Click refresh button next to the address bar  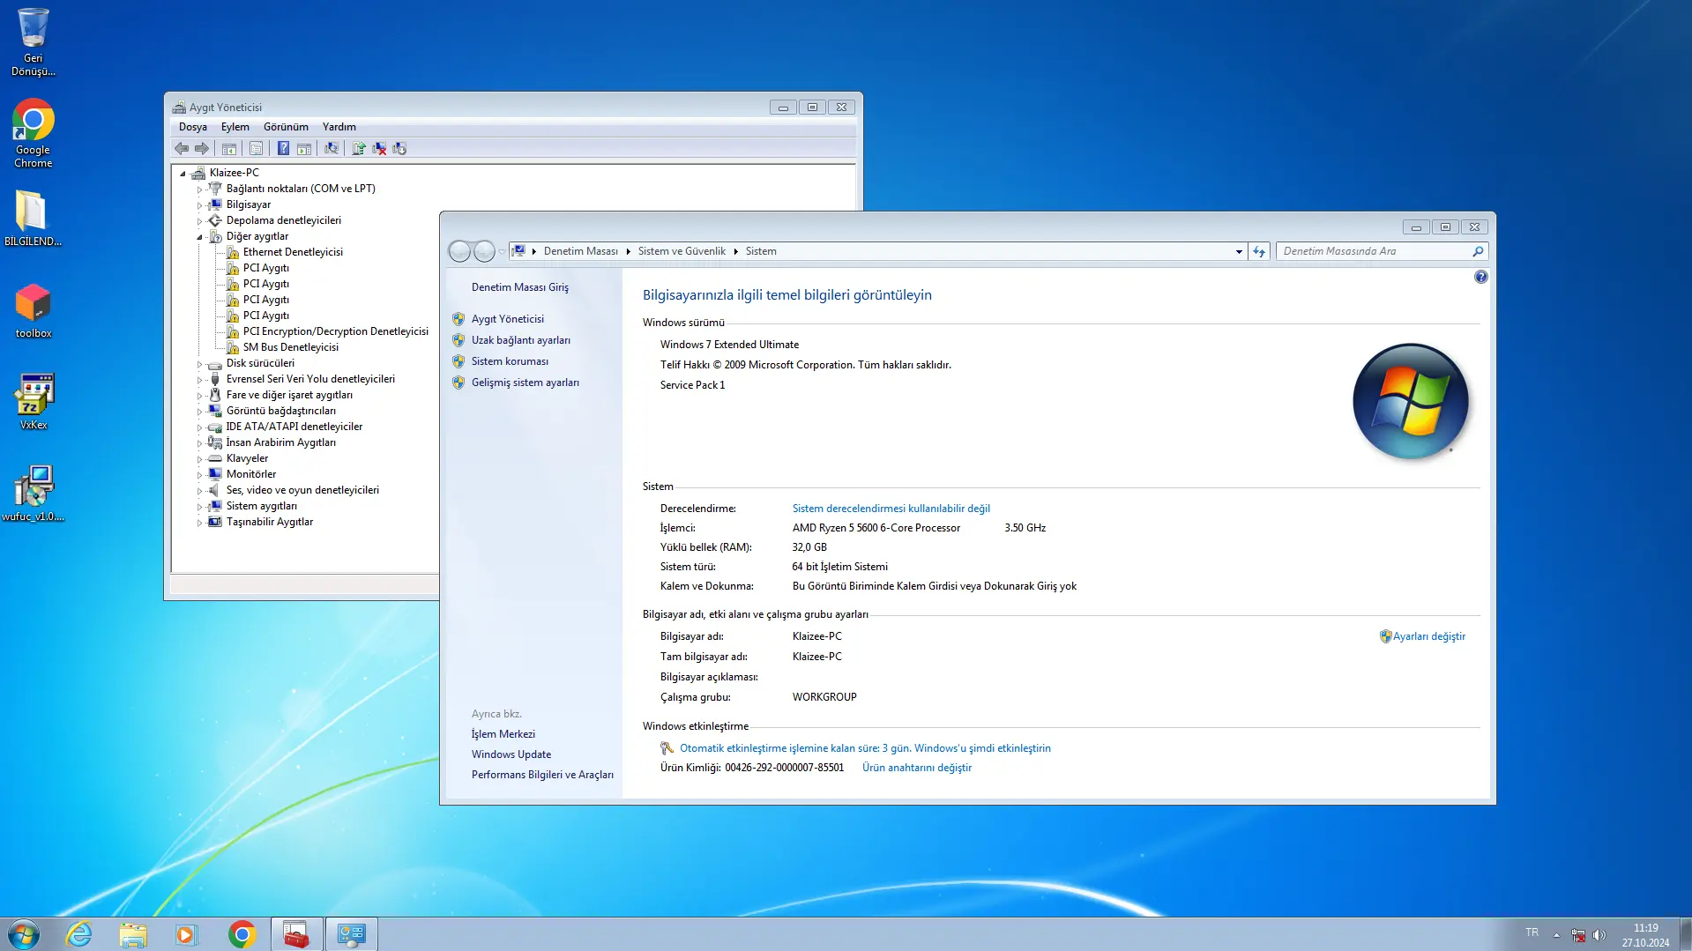pos(1259,251)
